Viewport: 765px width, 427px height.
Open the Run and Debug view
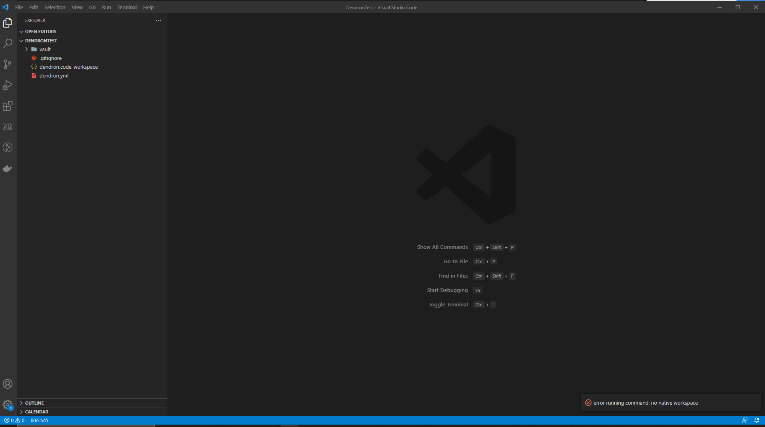(x=8, y=85)
